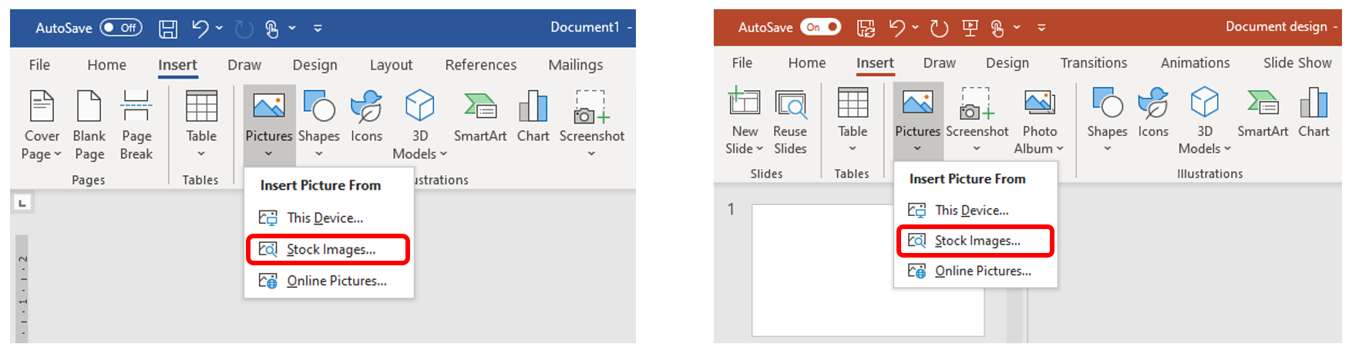Click the New Slide icon in PowerPoint
This screenshot has height=354, width=1352.
(x=745, y=103)
